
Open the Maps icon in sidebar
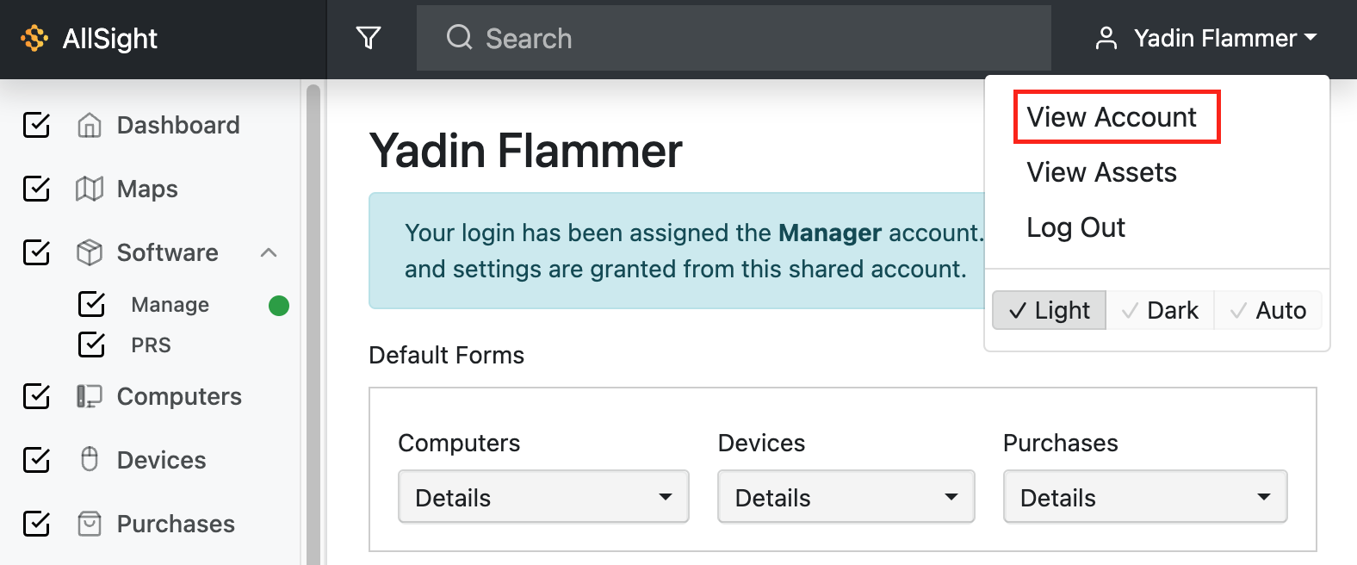pyautogui.click(x=90, y=189)
